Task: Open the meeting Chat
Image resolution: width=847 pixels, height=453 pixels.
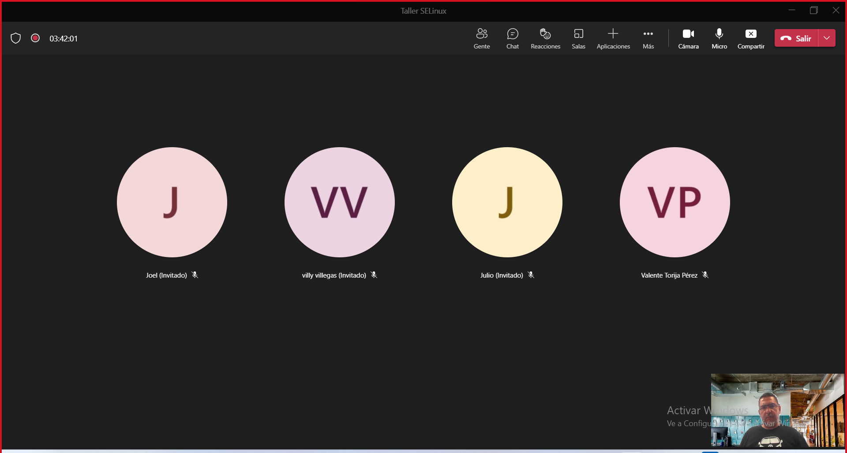Action: click(x=512, y=38)
